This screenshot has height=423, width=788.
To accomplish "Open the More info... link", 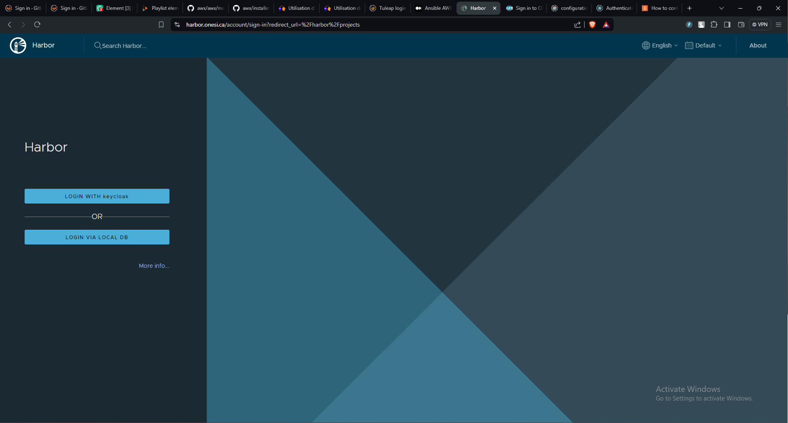I will (x=154, y=266).
